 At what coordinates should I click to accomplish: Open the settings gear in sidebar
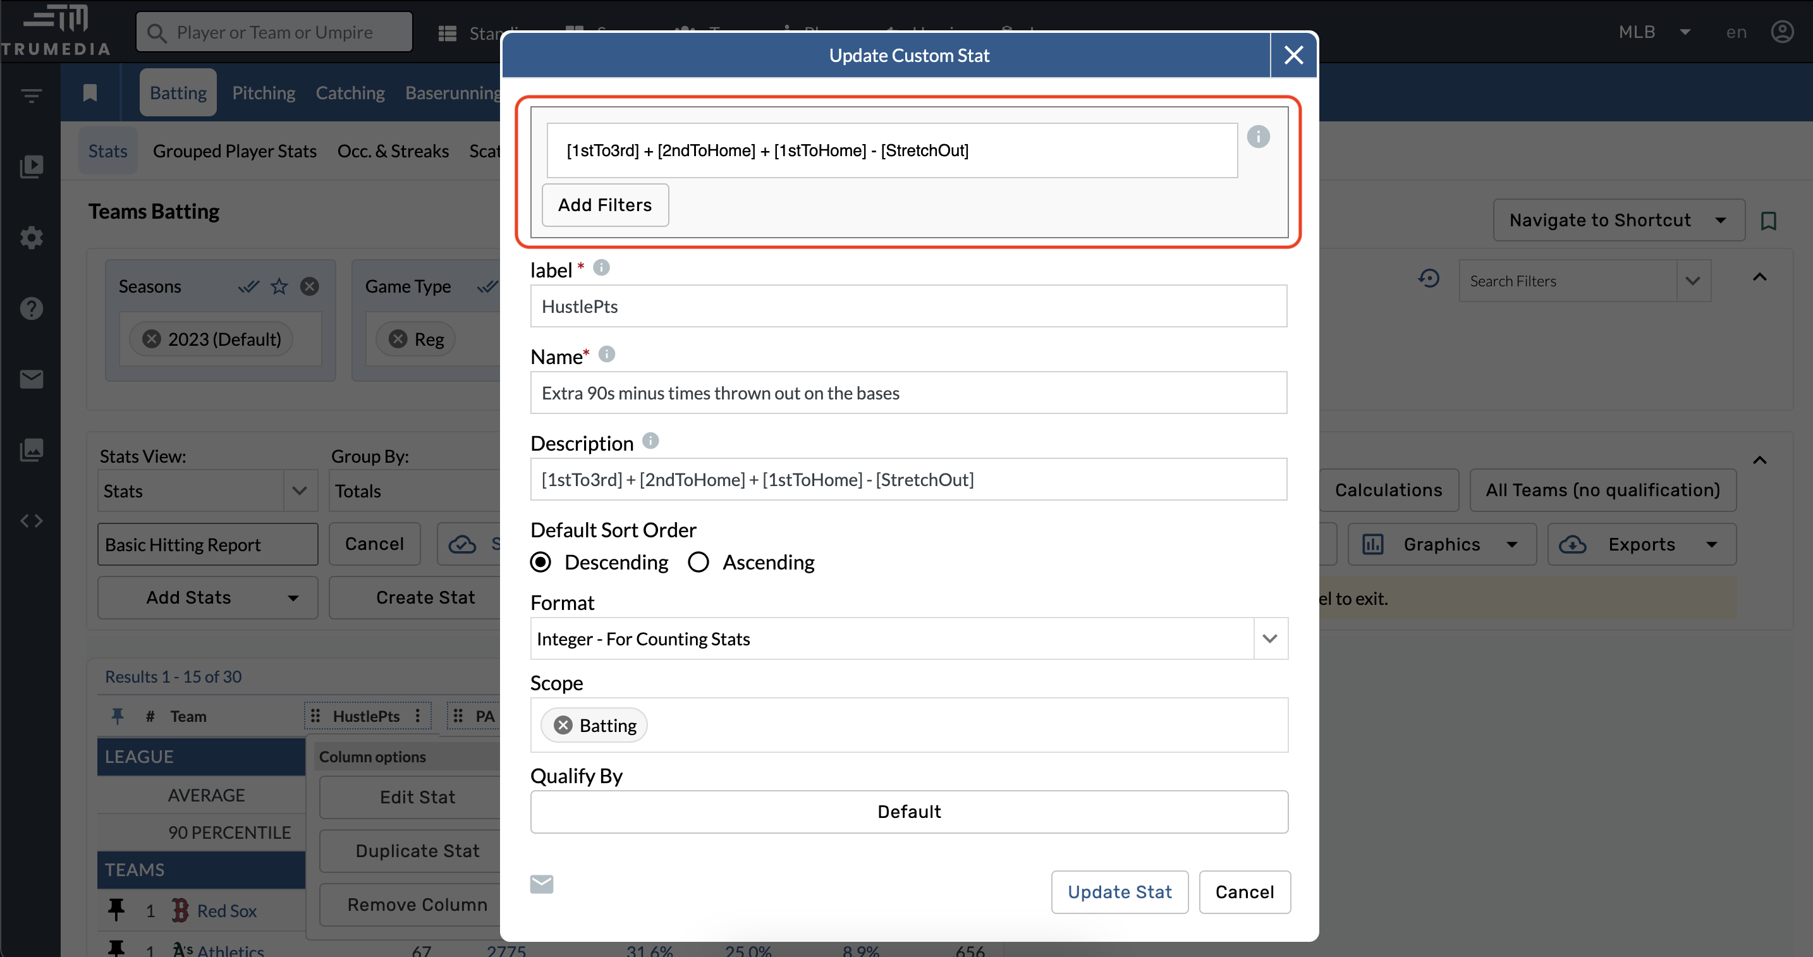click(31, 238)
